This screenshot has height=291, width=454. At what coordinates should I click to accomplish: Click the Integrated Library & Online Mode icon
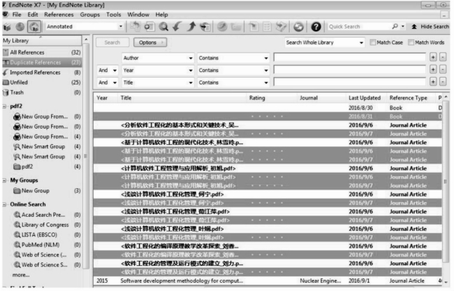[34, 27]
